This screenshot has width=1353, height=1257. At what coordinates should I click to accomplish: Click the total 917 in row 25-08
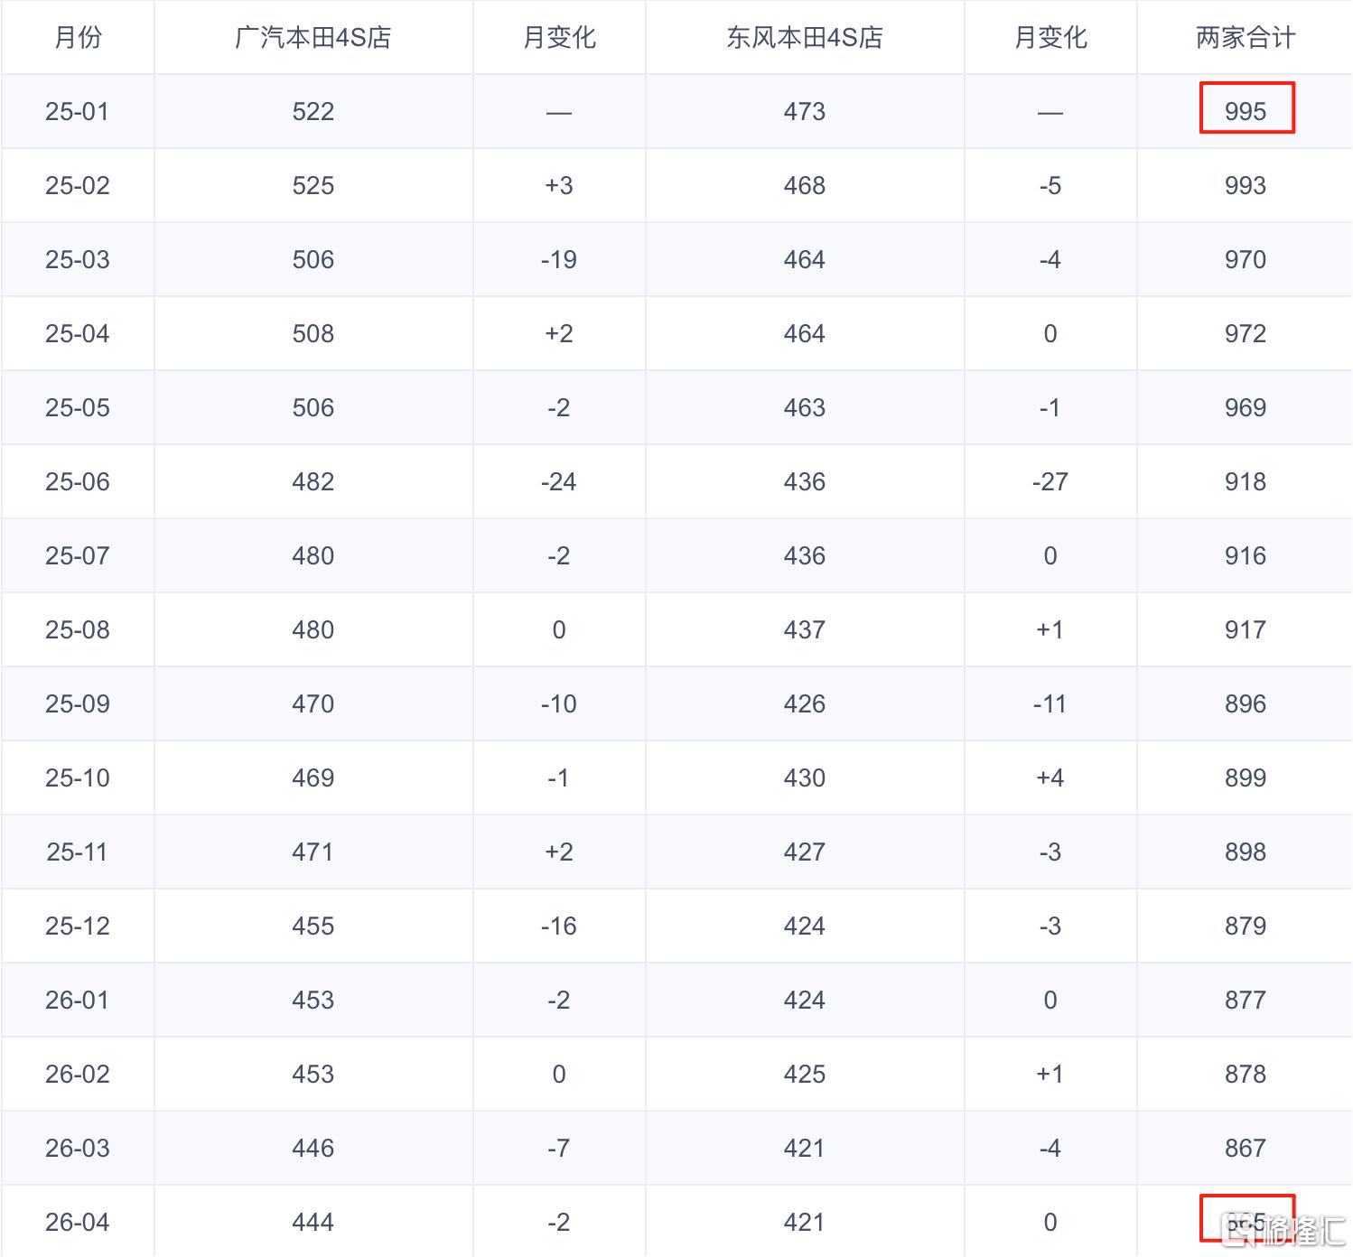[x=1246, y=629]
